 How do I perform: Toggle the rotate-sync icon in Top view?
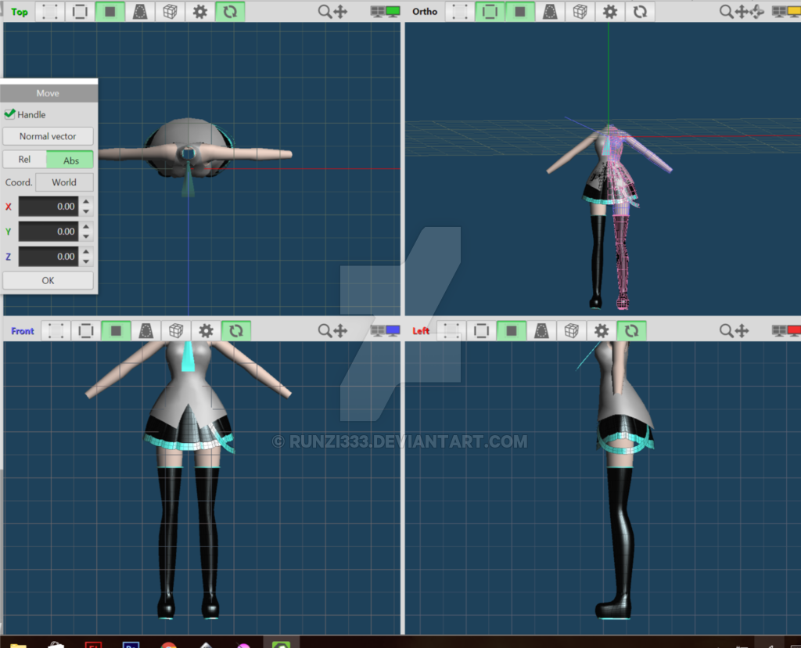click(x=230, y=11)
